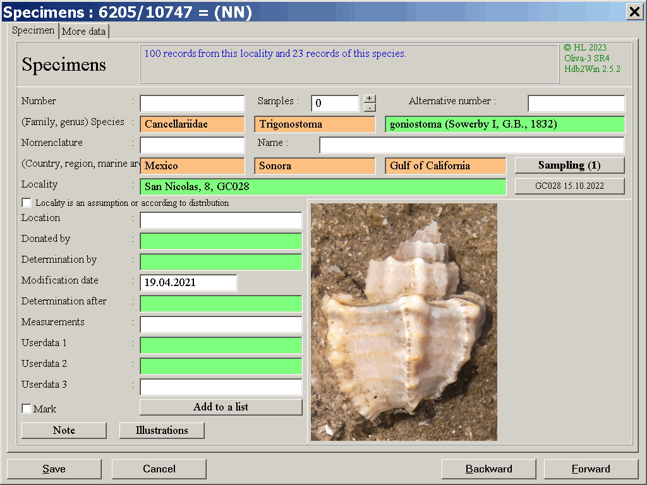Decrease Samples with the minus stepper
The image size is (647, 485).
[370, 108]
